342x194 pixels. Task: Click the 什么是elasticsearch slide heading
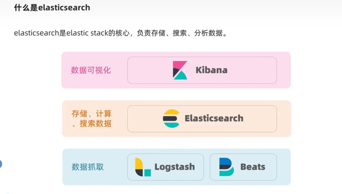pyautogui.click(x=52, y=8)
